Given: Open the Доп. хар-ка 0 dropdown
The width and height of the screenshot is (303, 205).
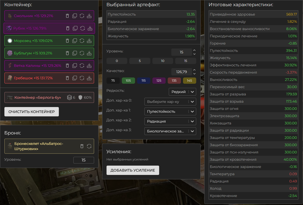Looking at the screenshot, I should click(x=170, y=102).
